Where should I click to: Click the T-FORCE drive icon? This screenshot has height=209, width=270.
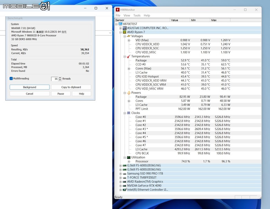[x=125, y=177]
